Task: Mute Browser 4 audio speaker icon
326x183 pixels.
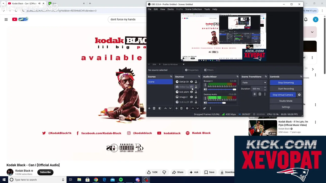Action: click(205, 89)
